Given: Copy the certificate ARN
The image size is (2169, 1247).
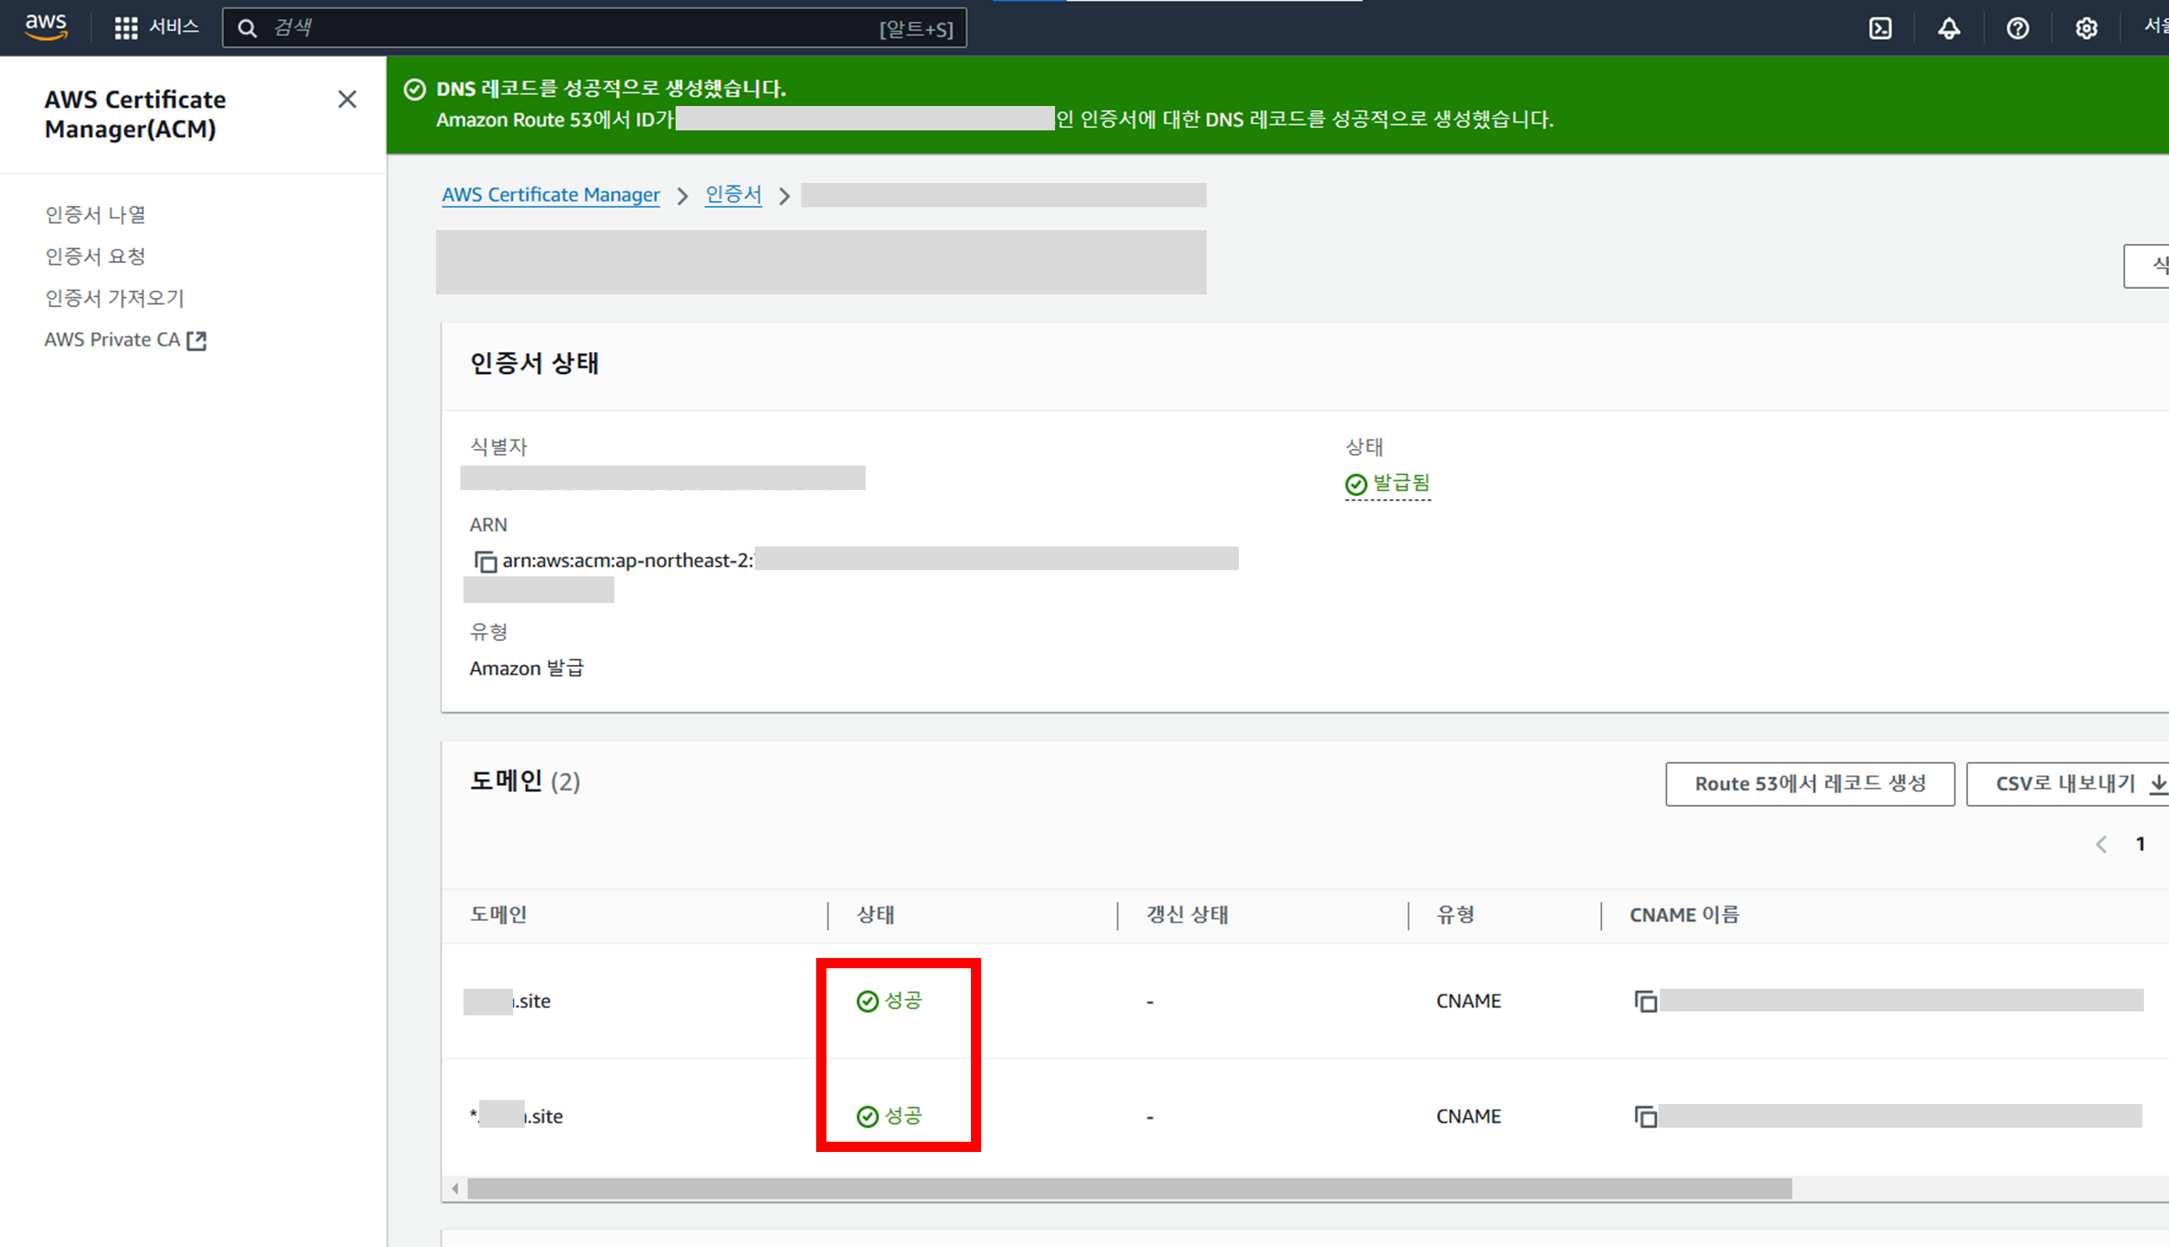Looking at the screenshot, I should click(485, 561).
